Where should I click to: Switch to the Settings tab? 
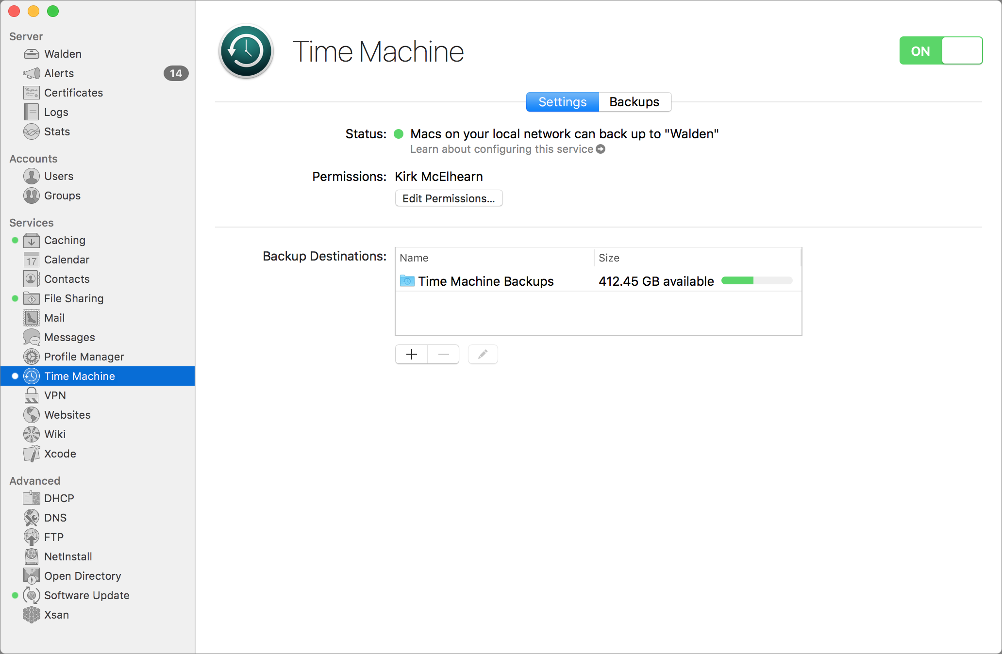tap(563, 102)
